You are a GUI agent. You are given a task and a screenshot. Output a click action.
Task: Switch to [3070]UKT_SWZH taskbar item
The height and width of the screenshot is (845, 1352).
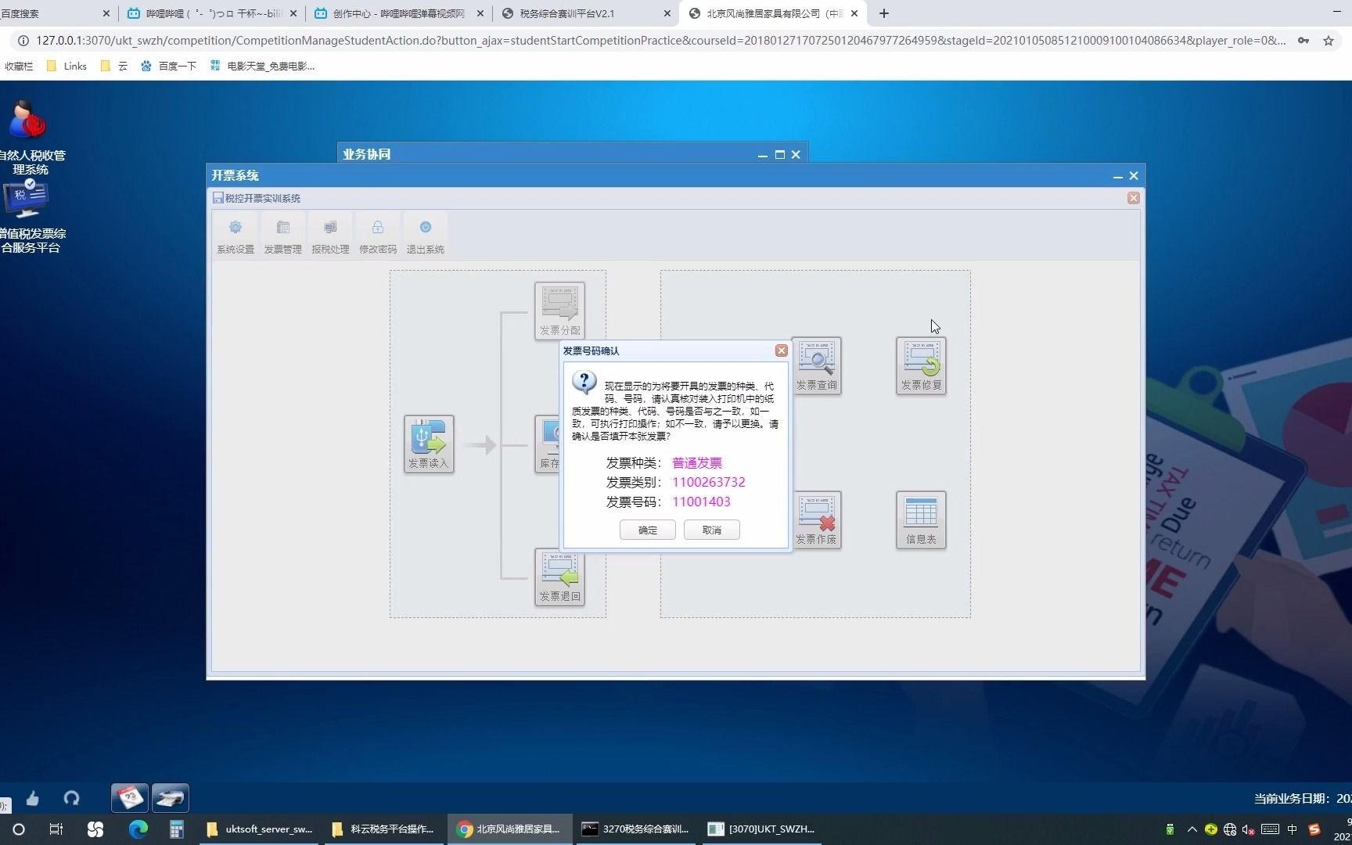coord(761,829)
